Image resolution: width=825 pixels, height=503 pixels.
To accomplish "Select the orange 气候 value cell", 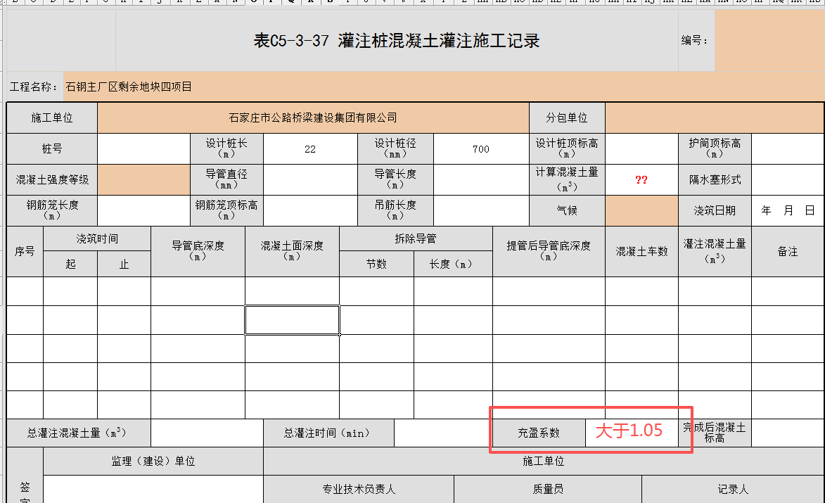I will [641, 210].
